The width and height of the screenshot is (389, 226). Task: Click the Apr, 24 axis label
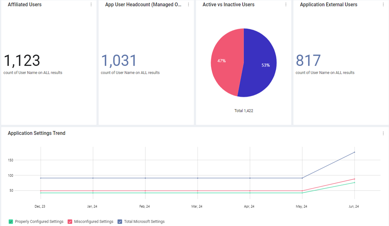tap(249, 207)
